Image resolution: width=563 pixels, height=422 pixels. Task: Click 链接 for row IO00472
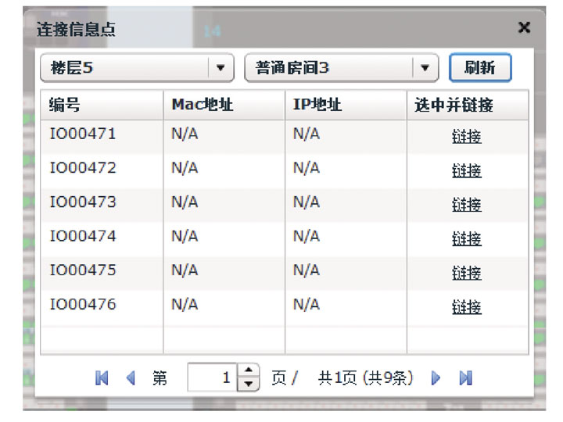click(x=467, y=170)
